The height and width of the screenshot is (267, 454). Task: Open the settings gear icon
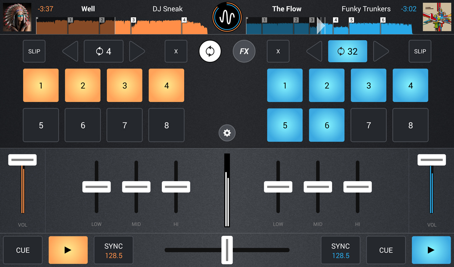(227, 133)
